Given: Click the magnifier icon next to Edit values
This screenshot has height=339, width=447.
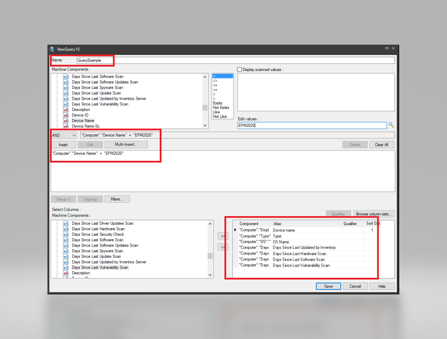Looking at the screenshot, I should [391, 125].
